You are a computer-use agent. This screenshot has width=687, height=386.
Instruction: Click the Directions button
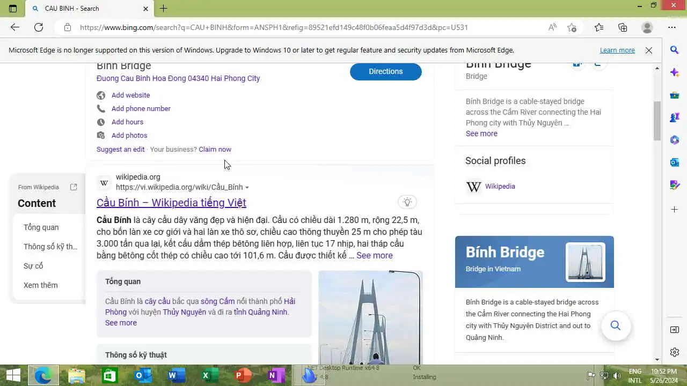(x=385, y=71)
